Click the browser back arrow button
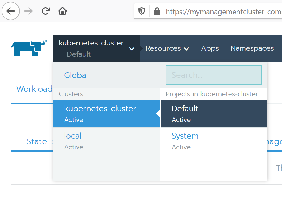282x202 pixels. coord(11,11)
